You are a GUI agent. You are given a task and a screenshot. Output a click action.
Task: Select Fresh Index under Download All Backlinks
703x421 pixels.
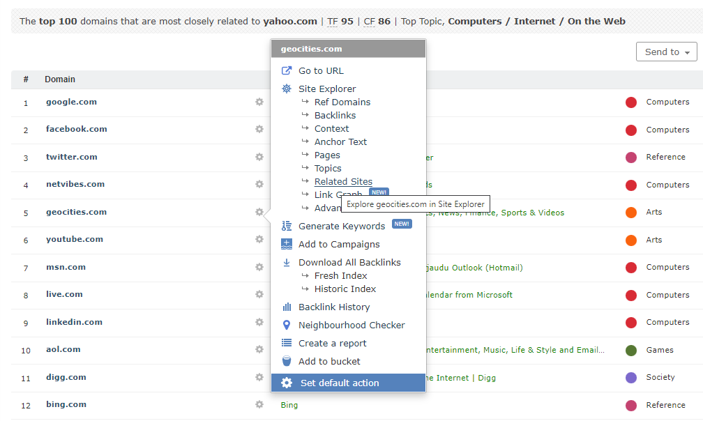[x=340, y=275]
